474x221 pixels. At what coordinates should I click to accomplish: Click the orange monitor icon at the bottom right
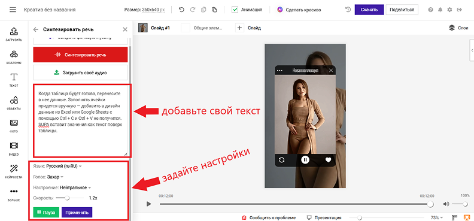[x=467, y=217]
